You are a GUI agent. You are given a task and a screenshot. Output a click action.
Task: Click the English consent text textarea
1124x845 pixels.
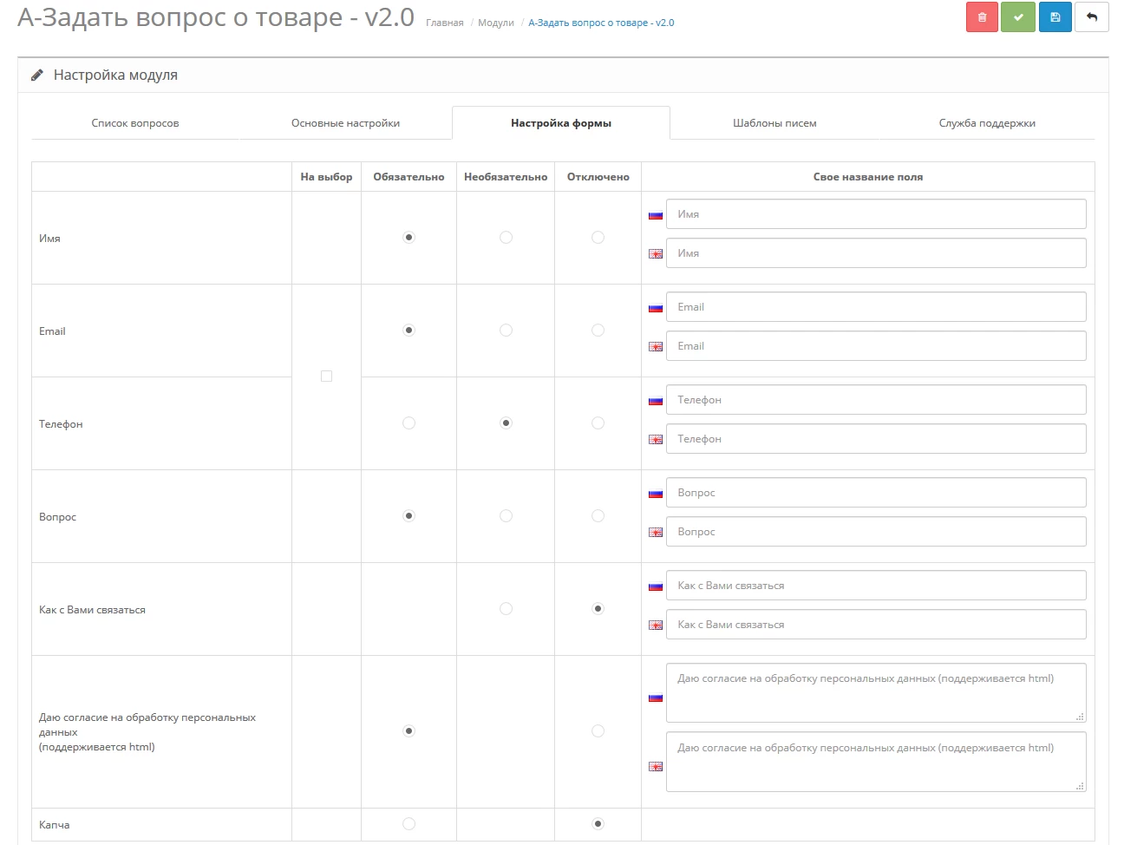[876, 762]
